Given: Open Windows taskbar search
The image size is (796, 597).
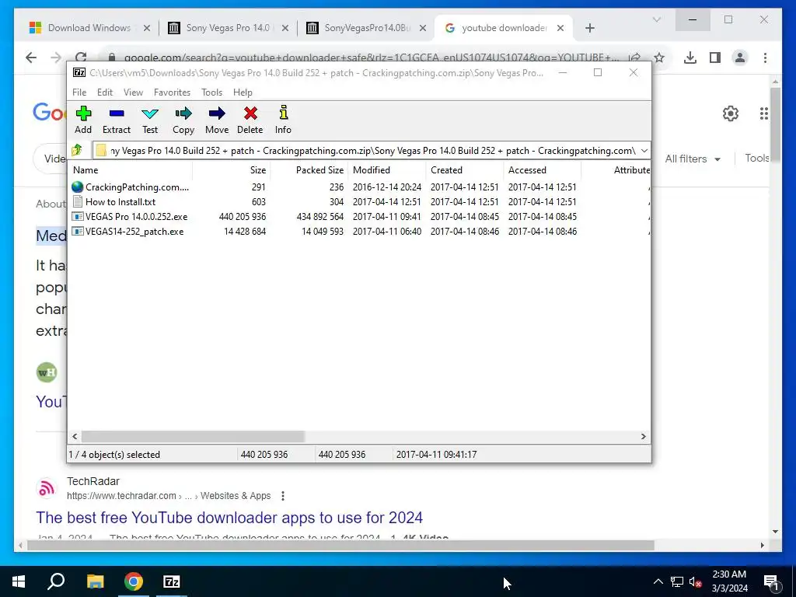Looking at the screenshot, I should (56, 581).
